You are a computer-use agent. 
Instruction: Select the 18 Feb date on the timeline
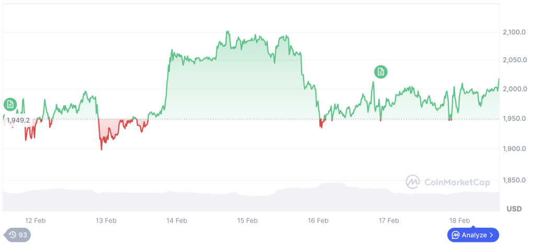coord(460,220)
